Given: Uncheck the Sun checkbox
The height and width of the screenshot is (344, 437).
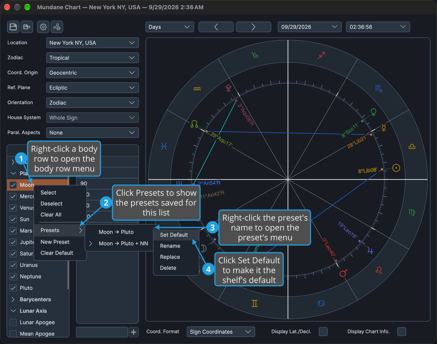Looking at the screenshot, I should point(13,219).
